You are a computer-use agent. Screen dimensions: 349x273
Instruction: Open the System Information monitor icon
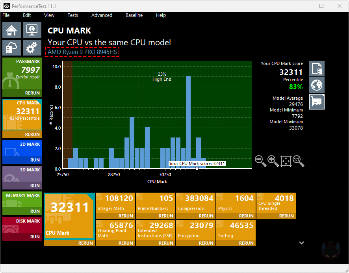pos(32,30)
